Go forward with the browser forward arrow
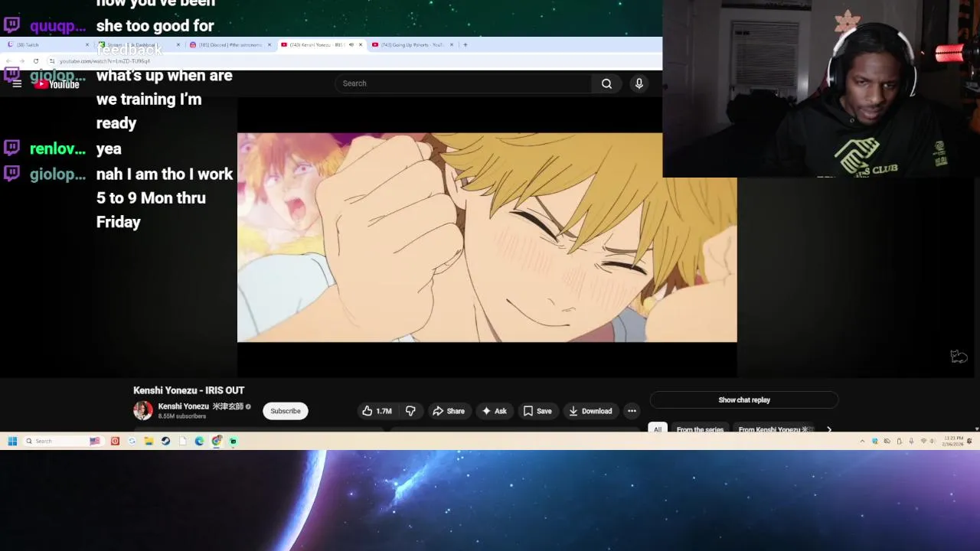 [x=21, y=60]
